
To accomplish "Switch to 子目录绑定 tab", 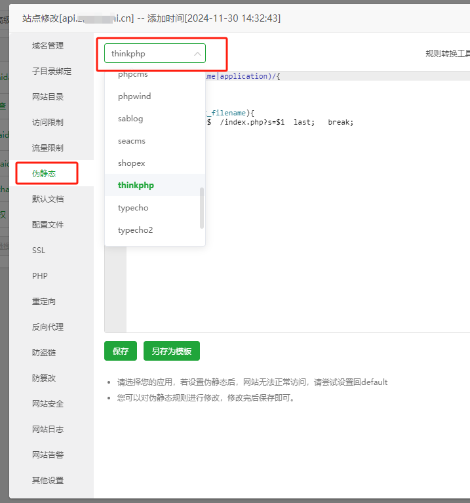I will coord(52,71).
